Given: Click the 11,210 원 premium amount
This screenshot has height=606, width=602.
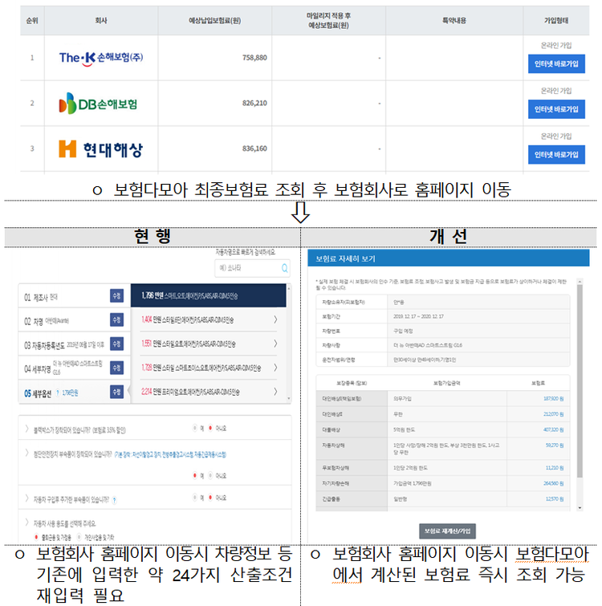Looking at the screenshot, I should pos(555,468).
